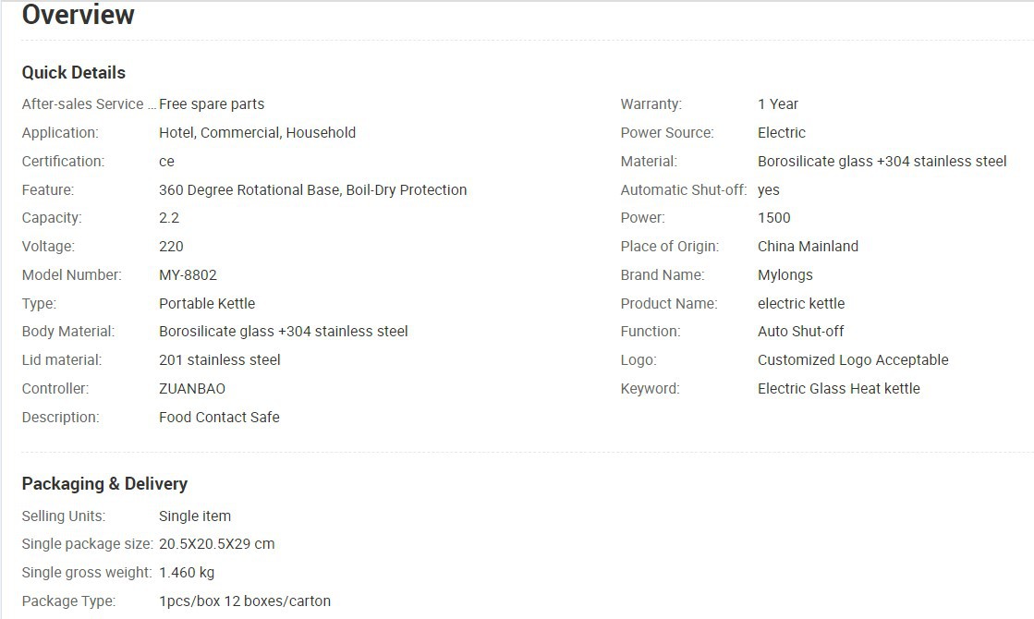Select 'Customized Logo Acceptable' text
The image size is (1034, 619).
tap(853, 359)
